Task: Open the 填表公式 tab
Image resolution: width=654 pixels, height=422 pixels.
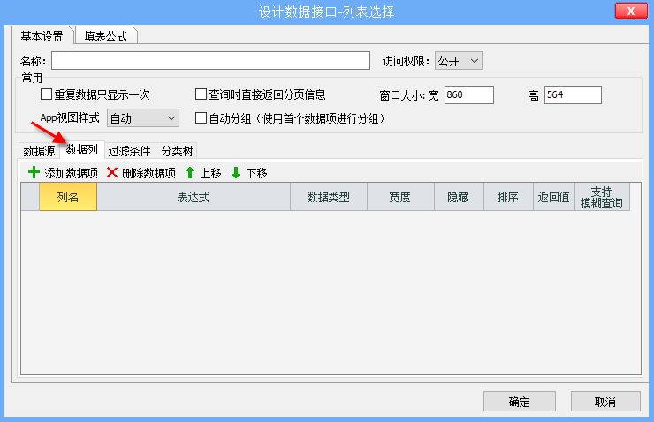Action: [105, 36]
